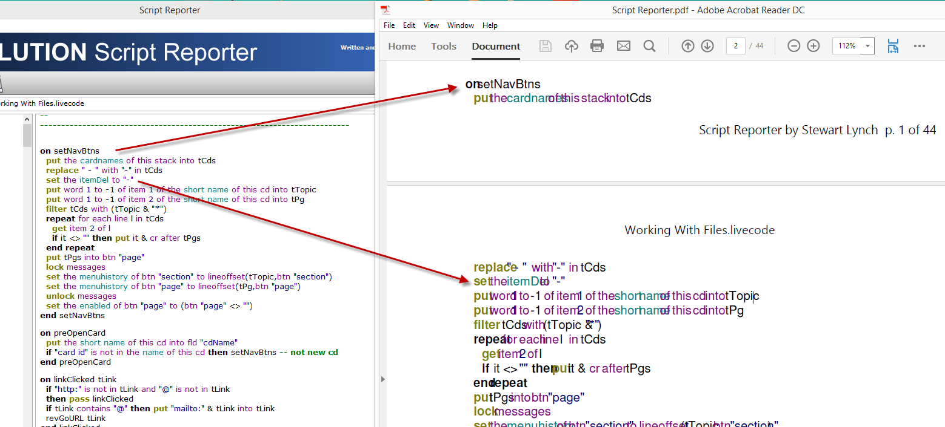This screenshot has height=427, width=945.
Task: Click the script list scrollbar up arrow
Action: pyautogui.click(x=27, y=119)
